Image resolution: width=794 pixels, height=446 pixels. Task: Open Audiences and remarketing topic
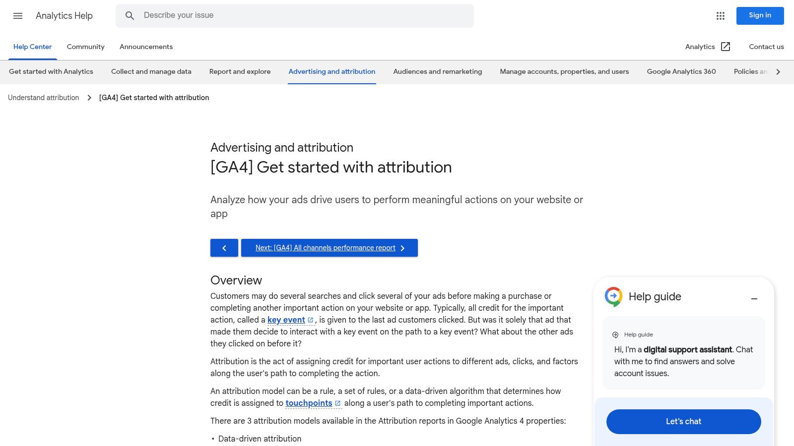pos(437,71)
